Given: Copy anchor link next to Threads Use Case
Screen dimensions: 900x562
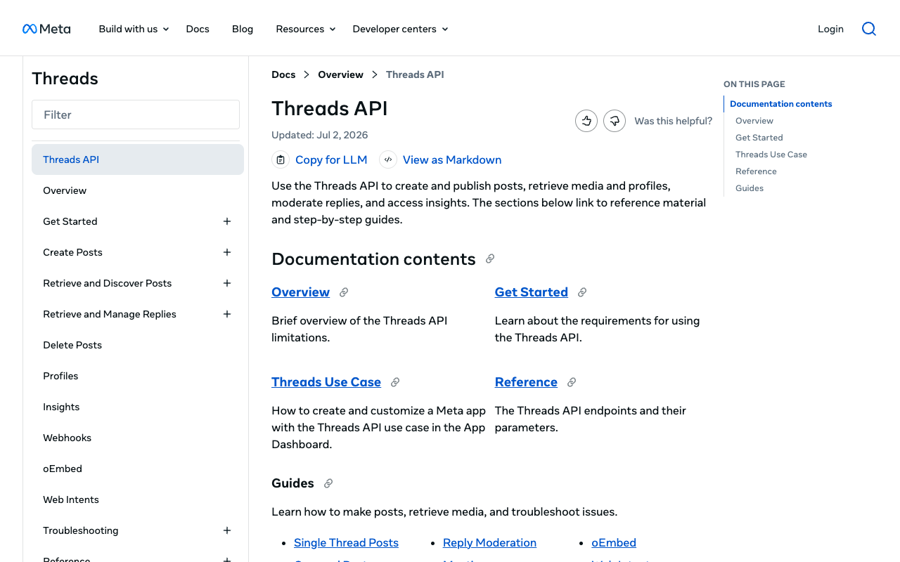Looking at the screenshot, I should pos(395,382).
